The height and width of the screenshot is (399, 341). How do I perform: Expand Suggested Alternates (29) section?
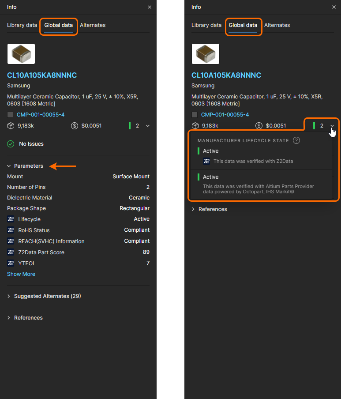[9, 296]
